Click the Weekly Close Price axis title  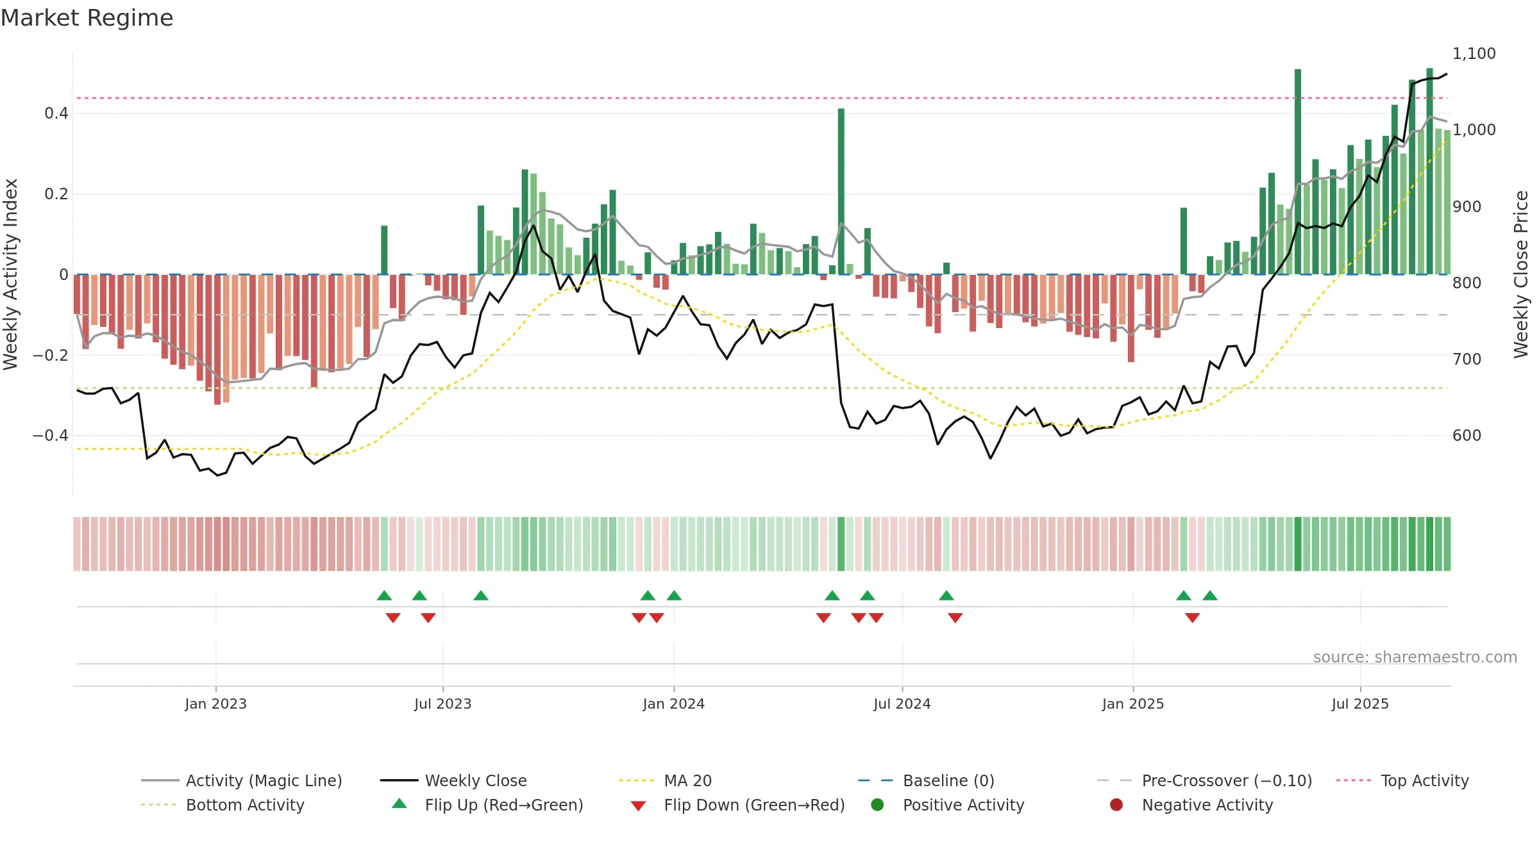[x=1521, y=274]
